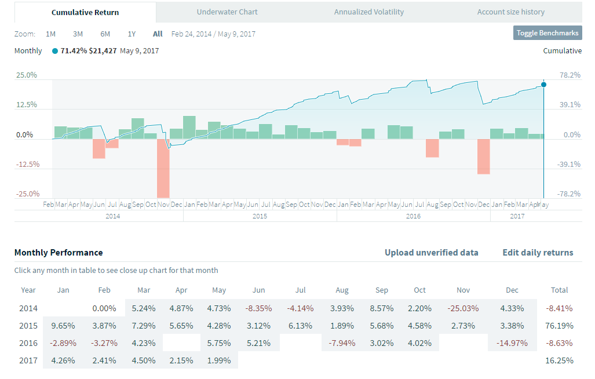Click the Upload unverified data link
The width and height of the screenshot is (595, 379).
point(431,252)
